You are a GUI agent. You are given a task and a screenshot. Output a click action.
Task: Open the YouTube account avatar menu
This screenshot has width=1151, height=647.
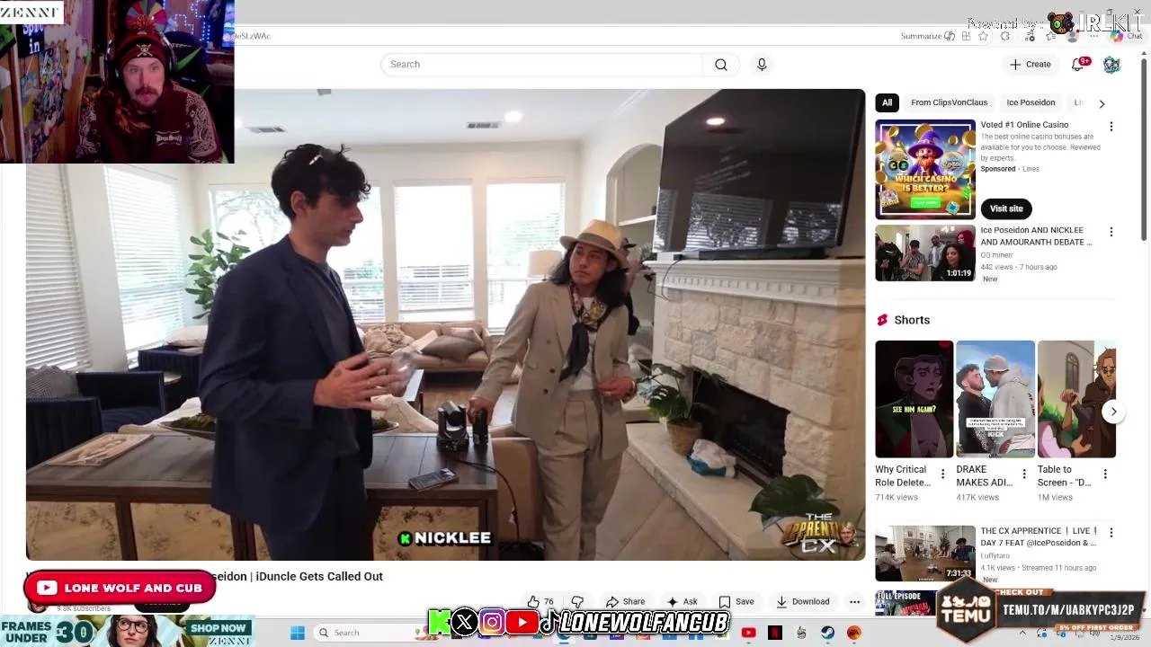click(x=1111, y=65)
